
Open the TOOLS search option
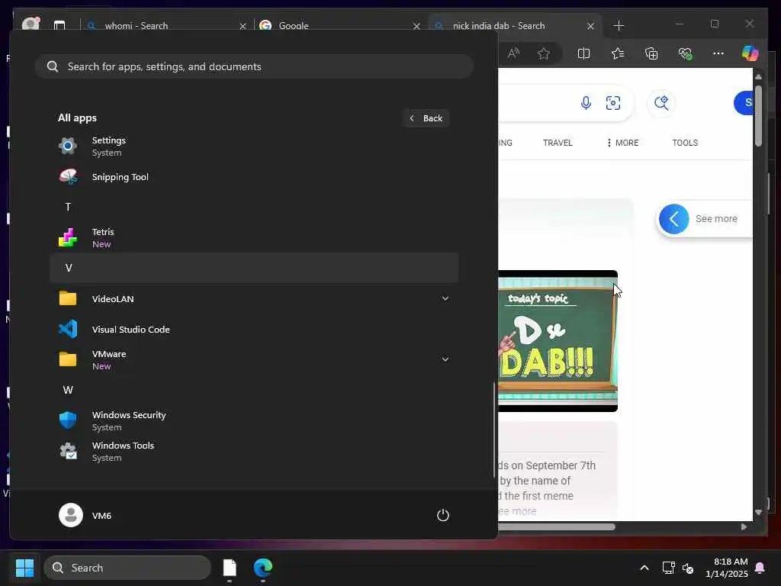click(685, 143)
